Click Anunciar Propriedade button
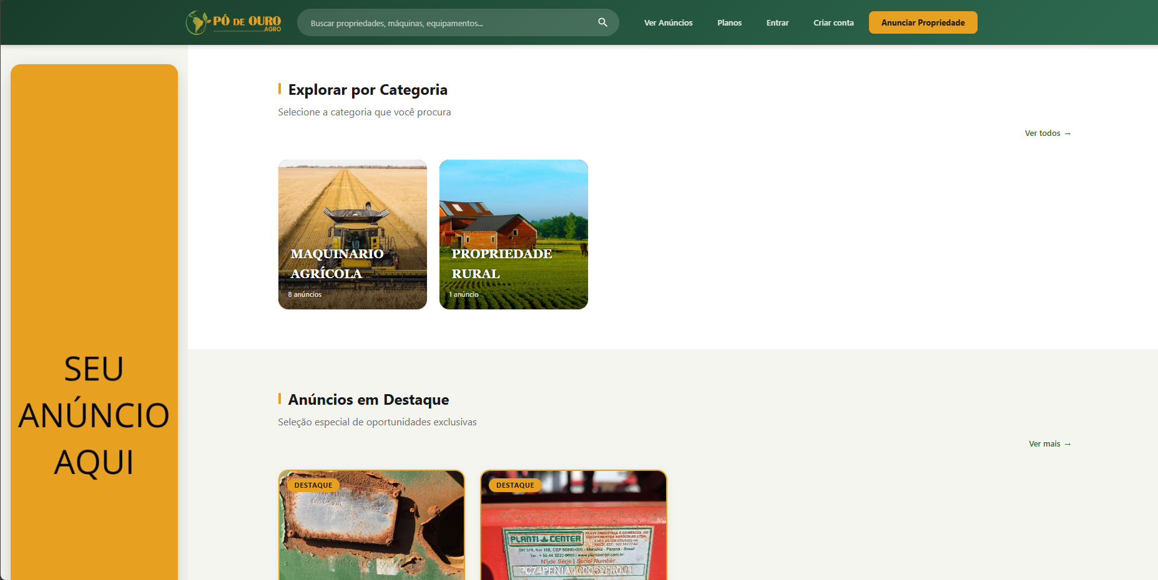The width and height of the screenshot is (1158, 580). (x=923, y=22)
